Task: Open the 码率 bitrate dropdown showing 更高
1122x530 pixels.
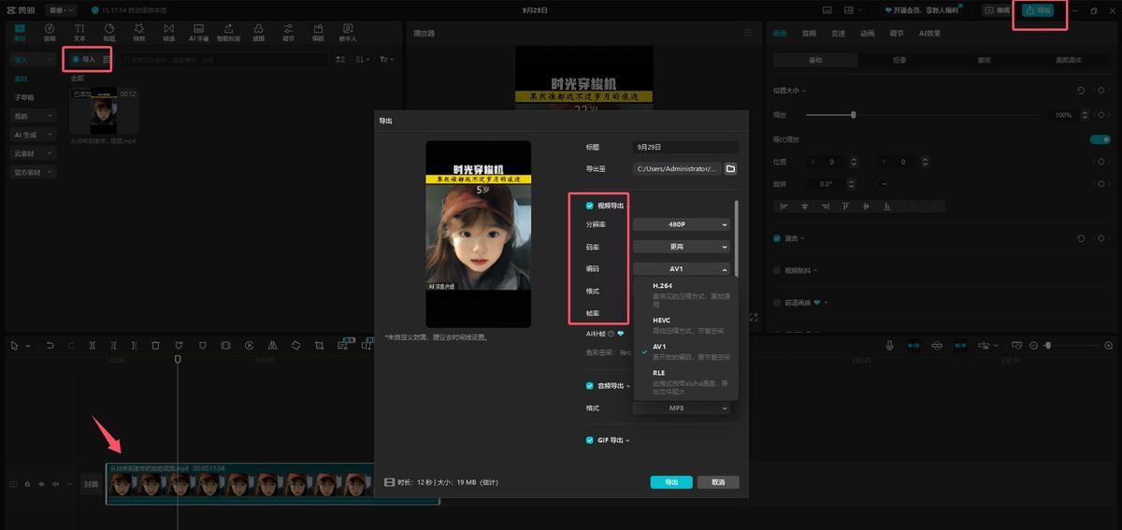Action: [x=681, y=247]
